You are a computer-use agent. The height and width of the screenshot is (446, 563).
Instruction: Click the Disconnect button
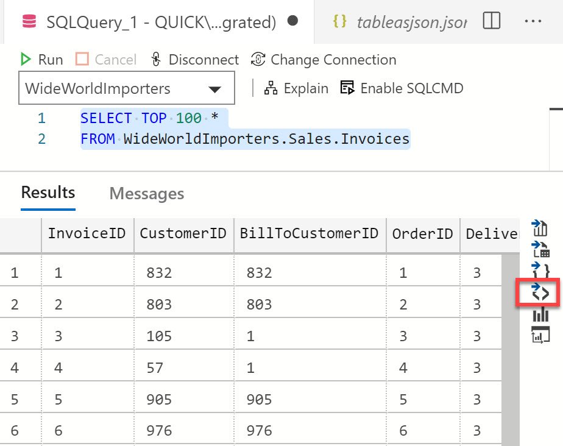(x=194, y=59)
